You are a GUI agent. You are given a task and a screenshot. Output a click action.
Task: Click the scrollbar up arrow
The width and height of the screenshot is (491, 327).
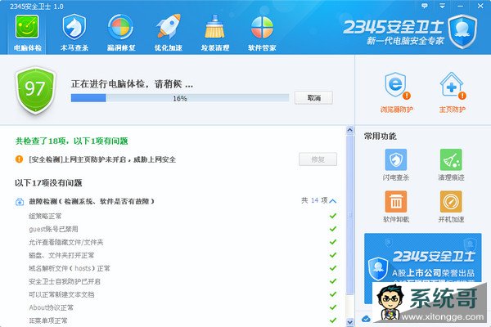pos(349,130)
